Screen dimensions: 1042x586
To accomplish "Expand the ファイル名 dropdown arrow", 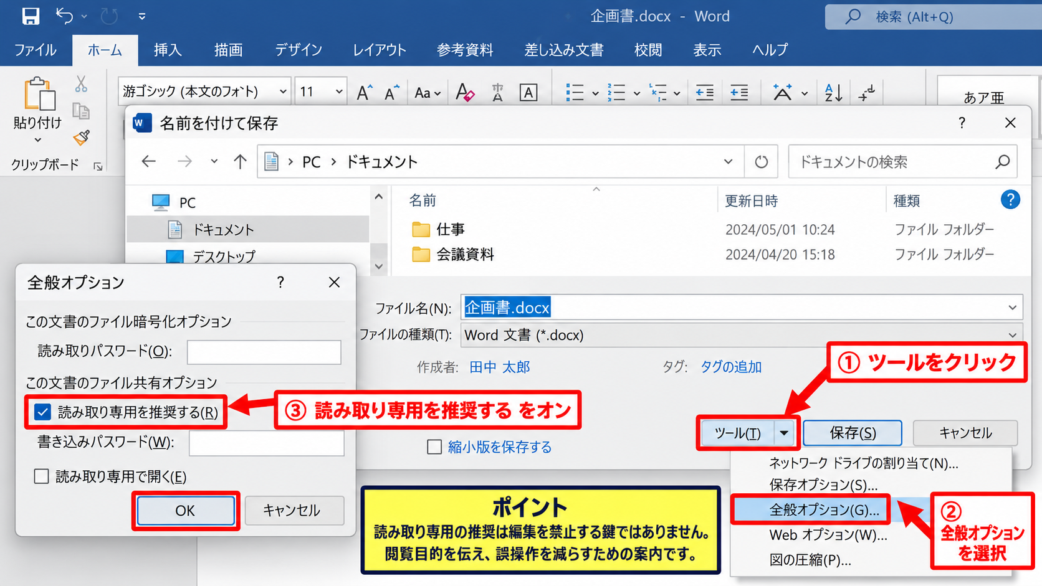I will [x=1012, y=308].
